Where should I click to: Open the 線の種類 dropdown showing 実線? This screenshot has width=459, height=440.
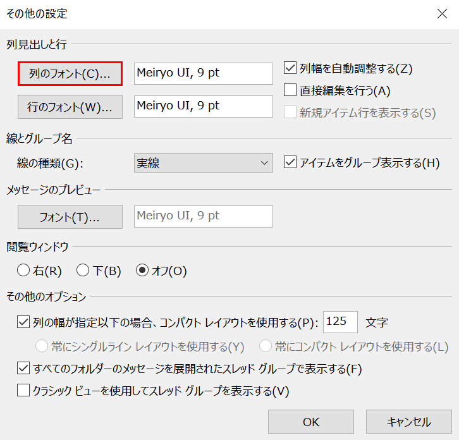click(204, 162)
